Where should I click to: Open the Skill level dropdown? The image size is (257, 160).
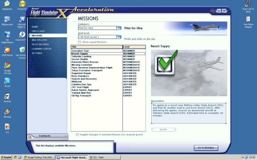click(119, 37)
